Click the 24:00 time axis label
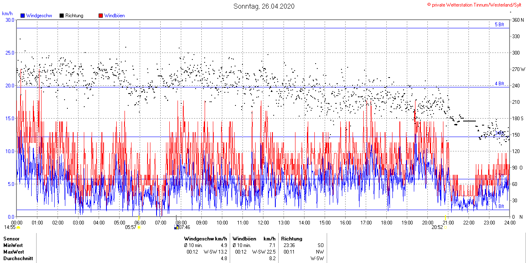 (510, 223)
